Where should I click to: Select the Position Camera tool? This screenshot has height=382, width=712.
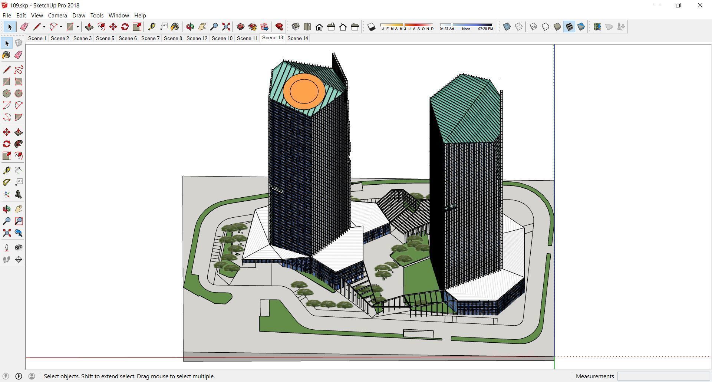7,248
